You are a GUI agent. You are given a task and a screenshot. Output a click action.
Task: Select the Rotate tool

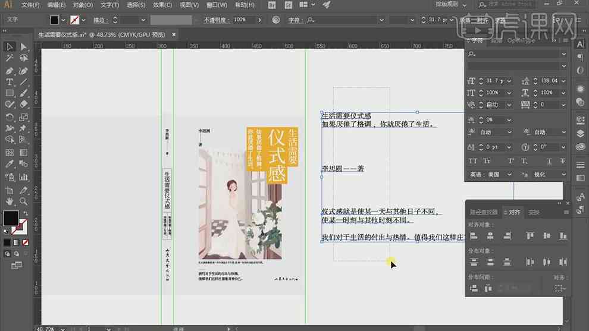[x=10, y=117]
